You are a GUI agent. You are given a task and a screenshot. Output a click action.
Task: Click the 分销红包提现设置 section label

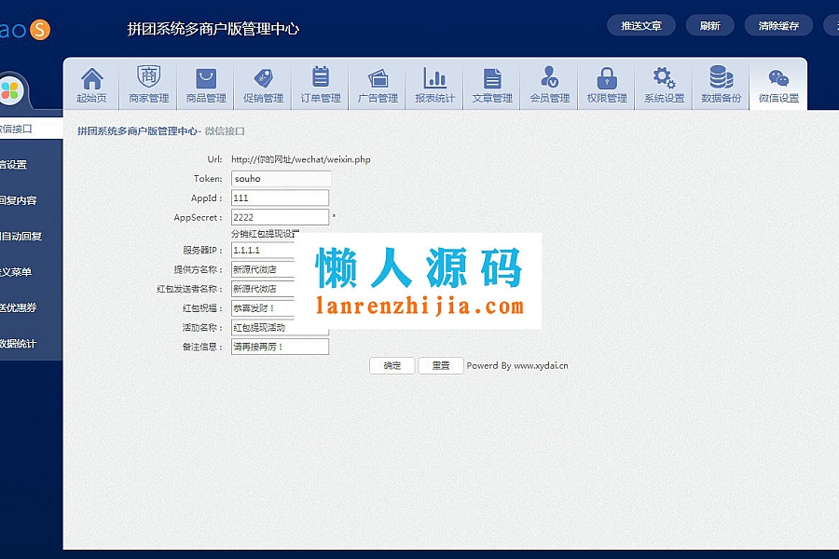coord(266,234)
